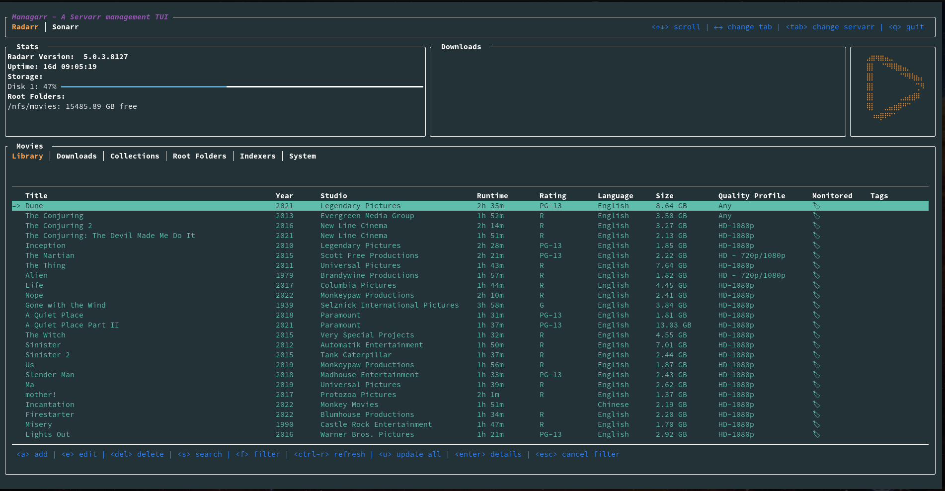Screen dimensions: 945x491
Task: Switch to the Sonarr tab
Action: tap(65, 27)
